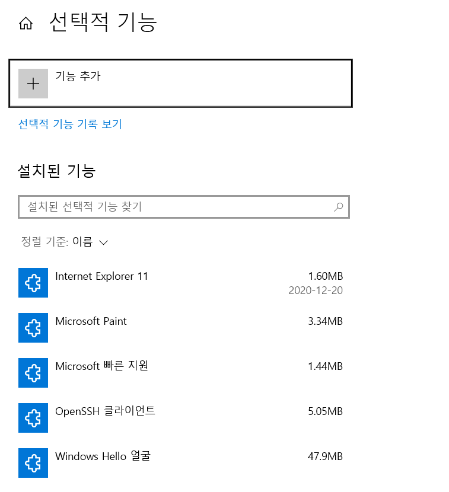Screen dimensions: 449x492
Task: Click the 1.44MB size value
Action: tap(325, 366)
